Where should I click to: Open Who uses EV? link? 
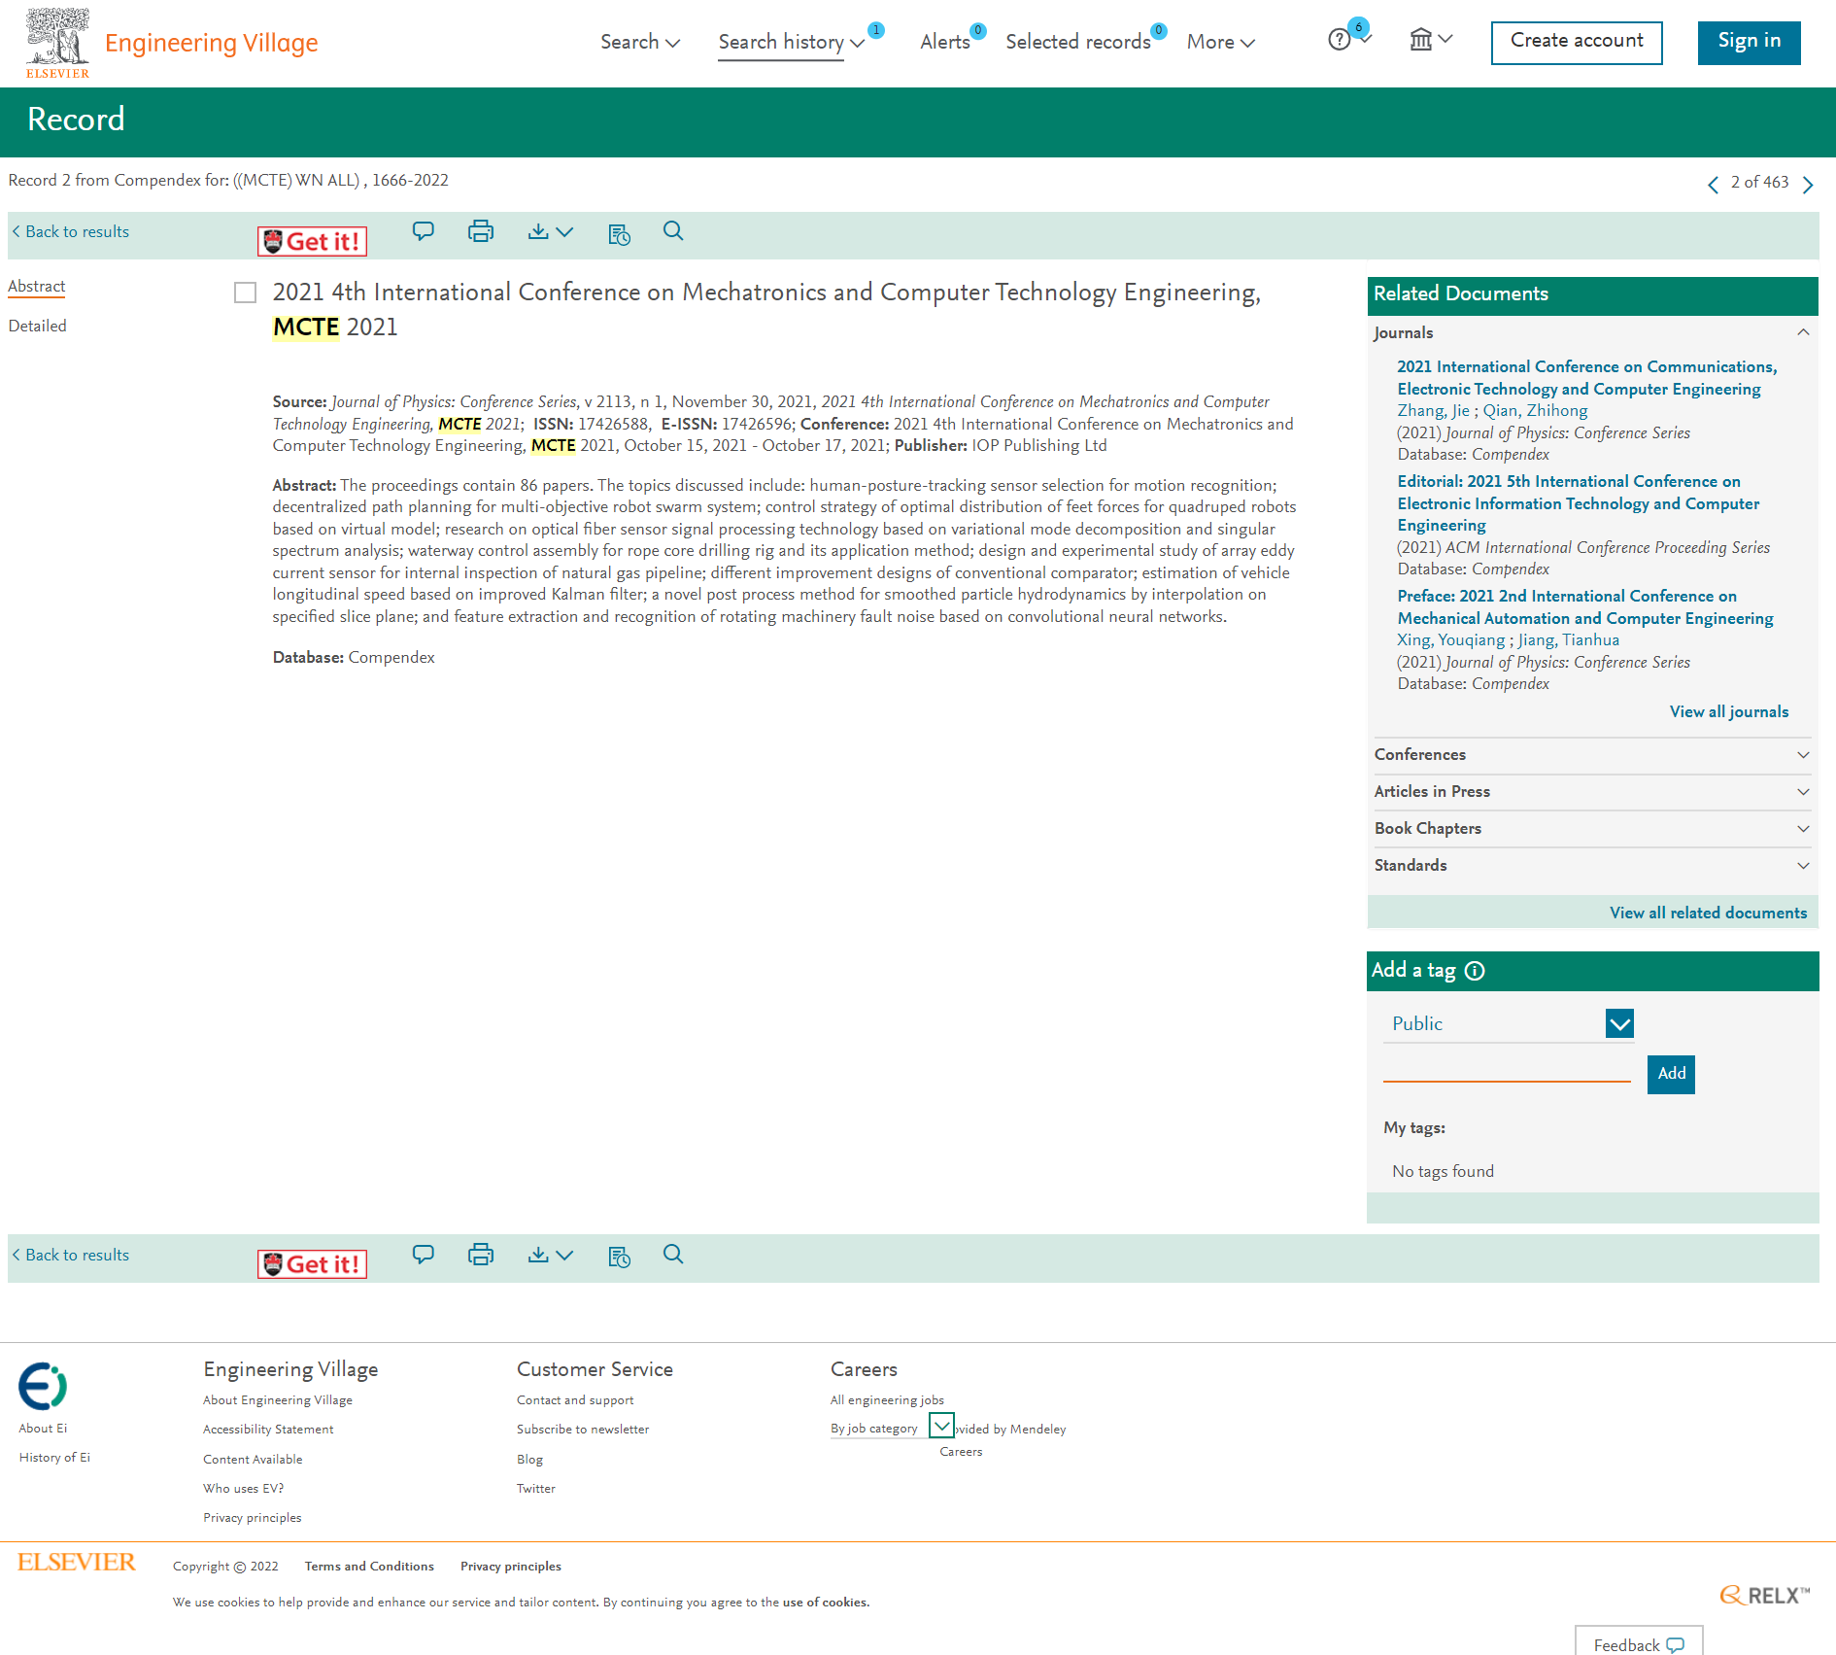244,1489
